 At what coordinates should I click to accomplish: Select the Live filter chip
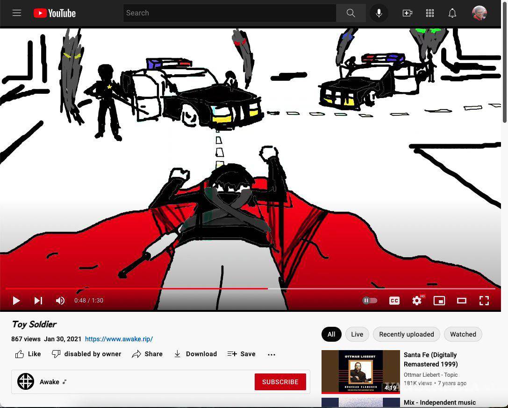point(357,334)
